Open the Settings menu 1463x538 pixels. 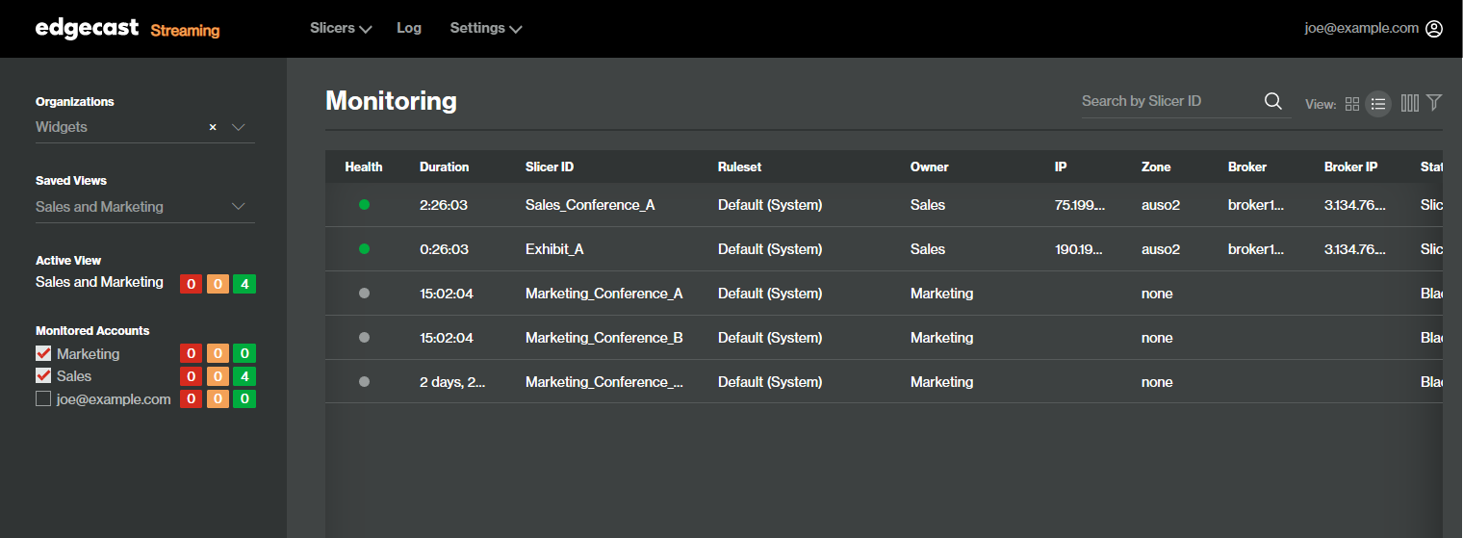pos(486,29)
